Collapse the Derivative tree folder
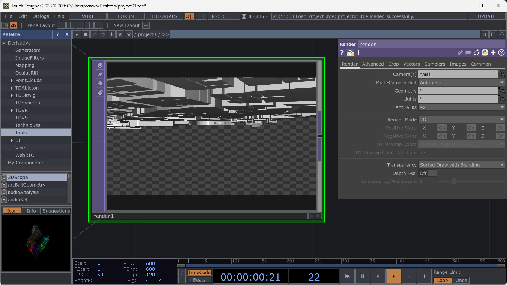507x285 pixels. (4, 43)
